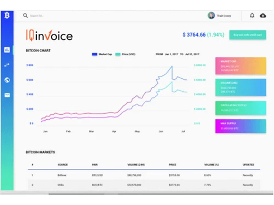Open the notifications bell
Screen dimensions: 274x205
click(x=252, y=15)
